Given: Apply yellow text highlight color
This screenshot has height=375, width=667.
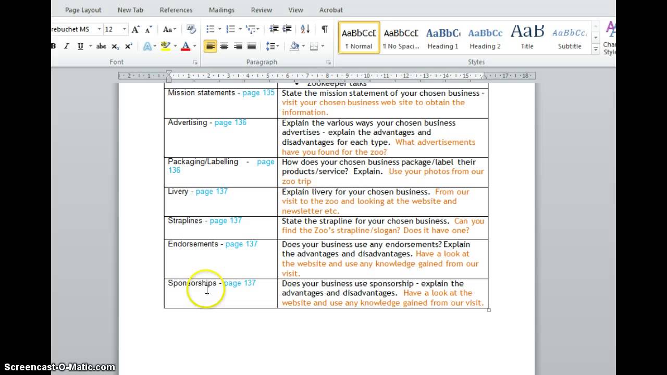Looking at the screenshot, I should point(165,46).
